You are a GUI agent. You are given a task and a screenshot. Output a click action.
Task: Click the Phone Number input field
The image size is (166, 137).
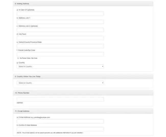pos(60,99)
